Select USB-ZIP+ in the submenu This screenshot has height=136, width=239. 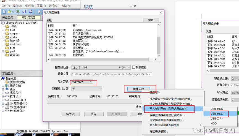tap(220, 119)
